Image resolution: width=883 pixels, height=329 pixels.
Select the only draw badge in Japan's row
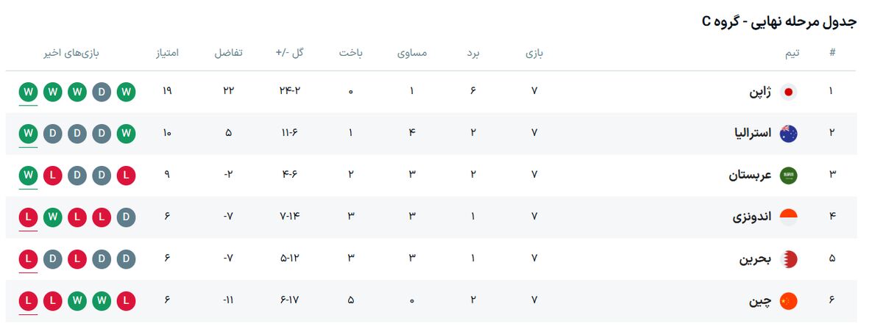(102, 92)
